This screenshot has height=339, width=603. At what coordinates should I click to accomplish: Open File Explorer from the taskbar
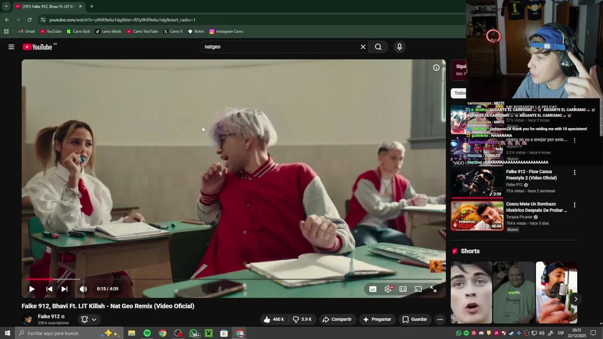pyautogui.click(x=131, y=333)
